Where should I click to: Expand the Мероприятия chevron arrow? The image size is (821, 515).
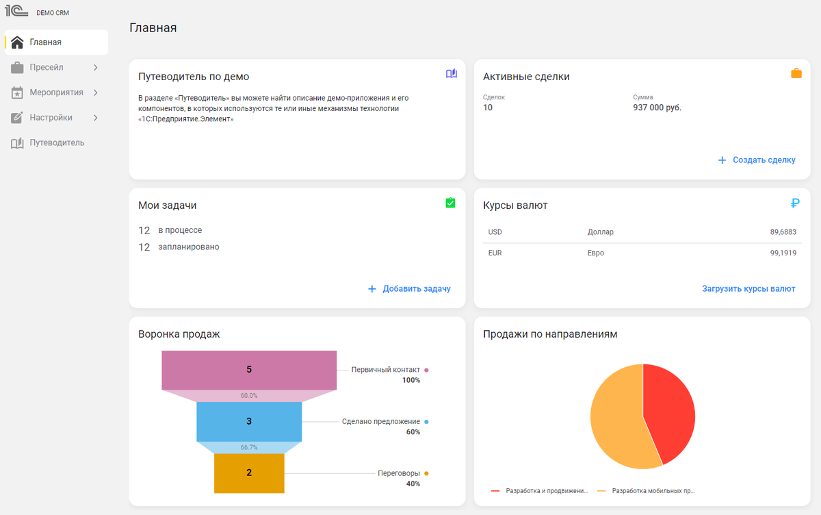point(95,92)
